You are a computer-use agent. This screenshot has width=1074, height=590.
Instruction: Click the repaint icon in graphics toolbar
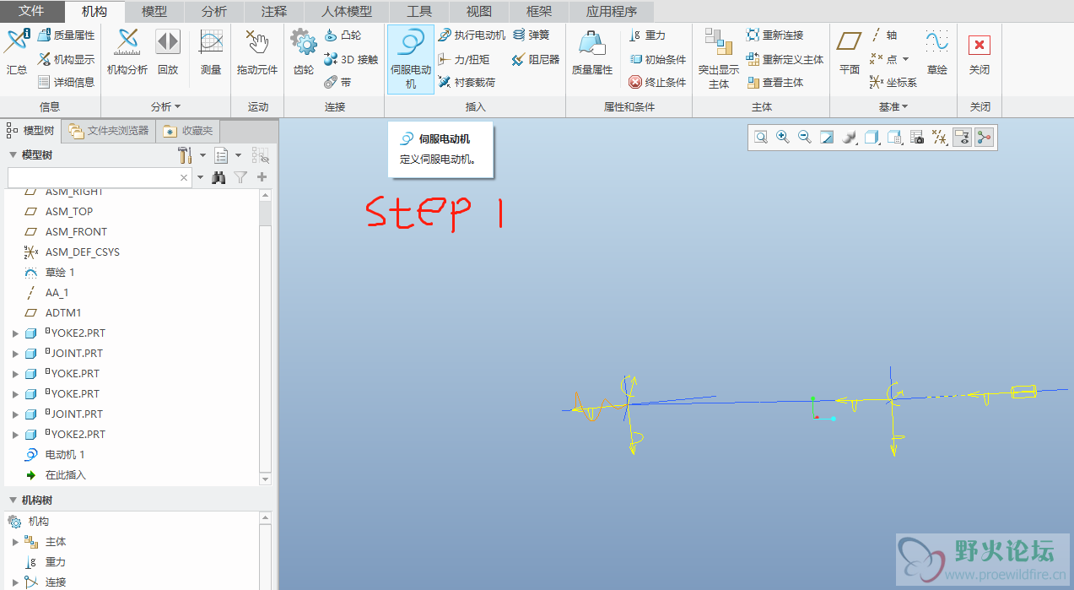click(x=827, y=138)
